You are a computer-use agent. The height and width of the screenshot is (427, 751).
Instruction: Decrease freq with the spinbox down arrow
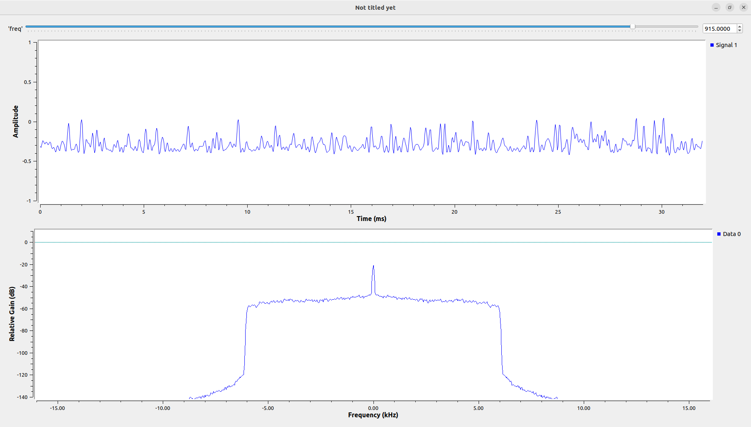point(740,31)
